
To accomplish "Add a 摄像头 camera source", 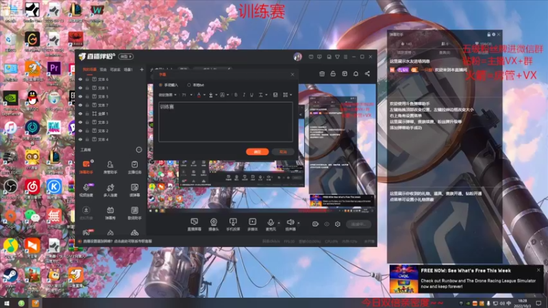I will pyautogui.click(x=214, y=224).
